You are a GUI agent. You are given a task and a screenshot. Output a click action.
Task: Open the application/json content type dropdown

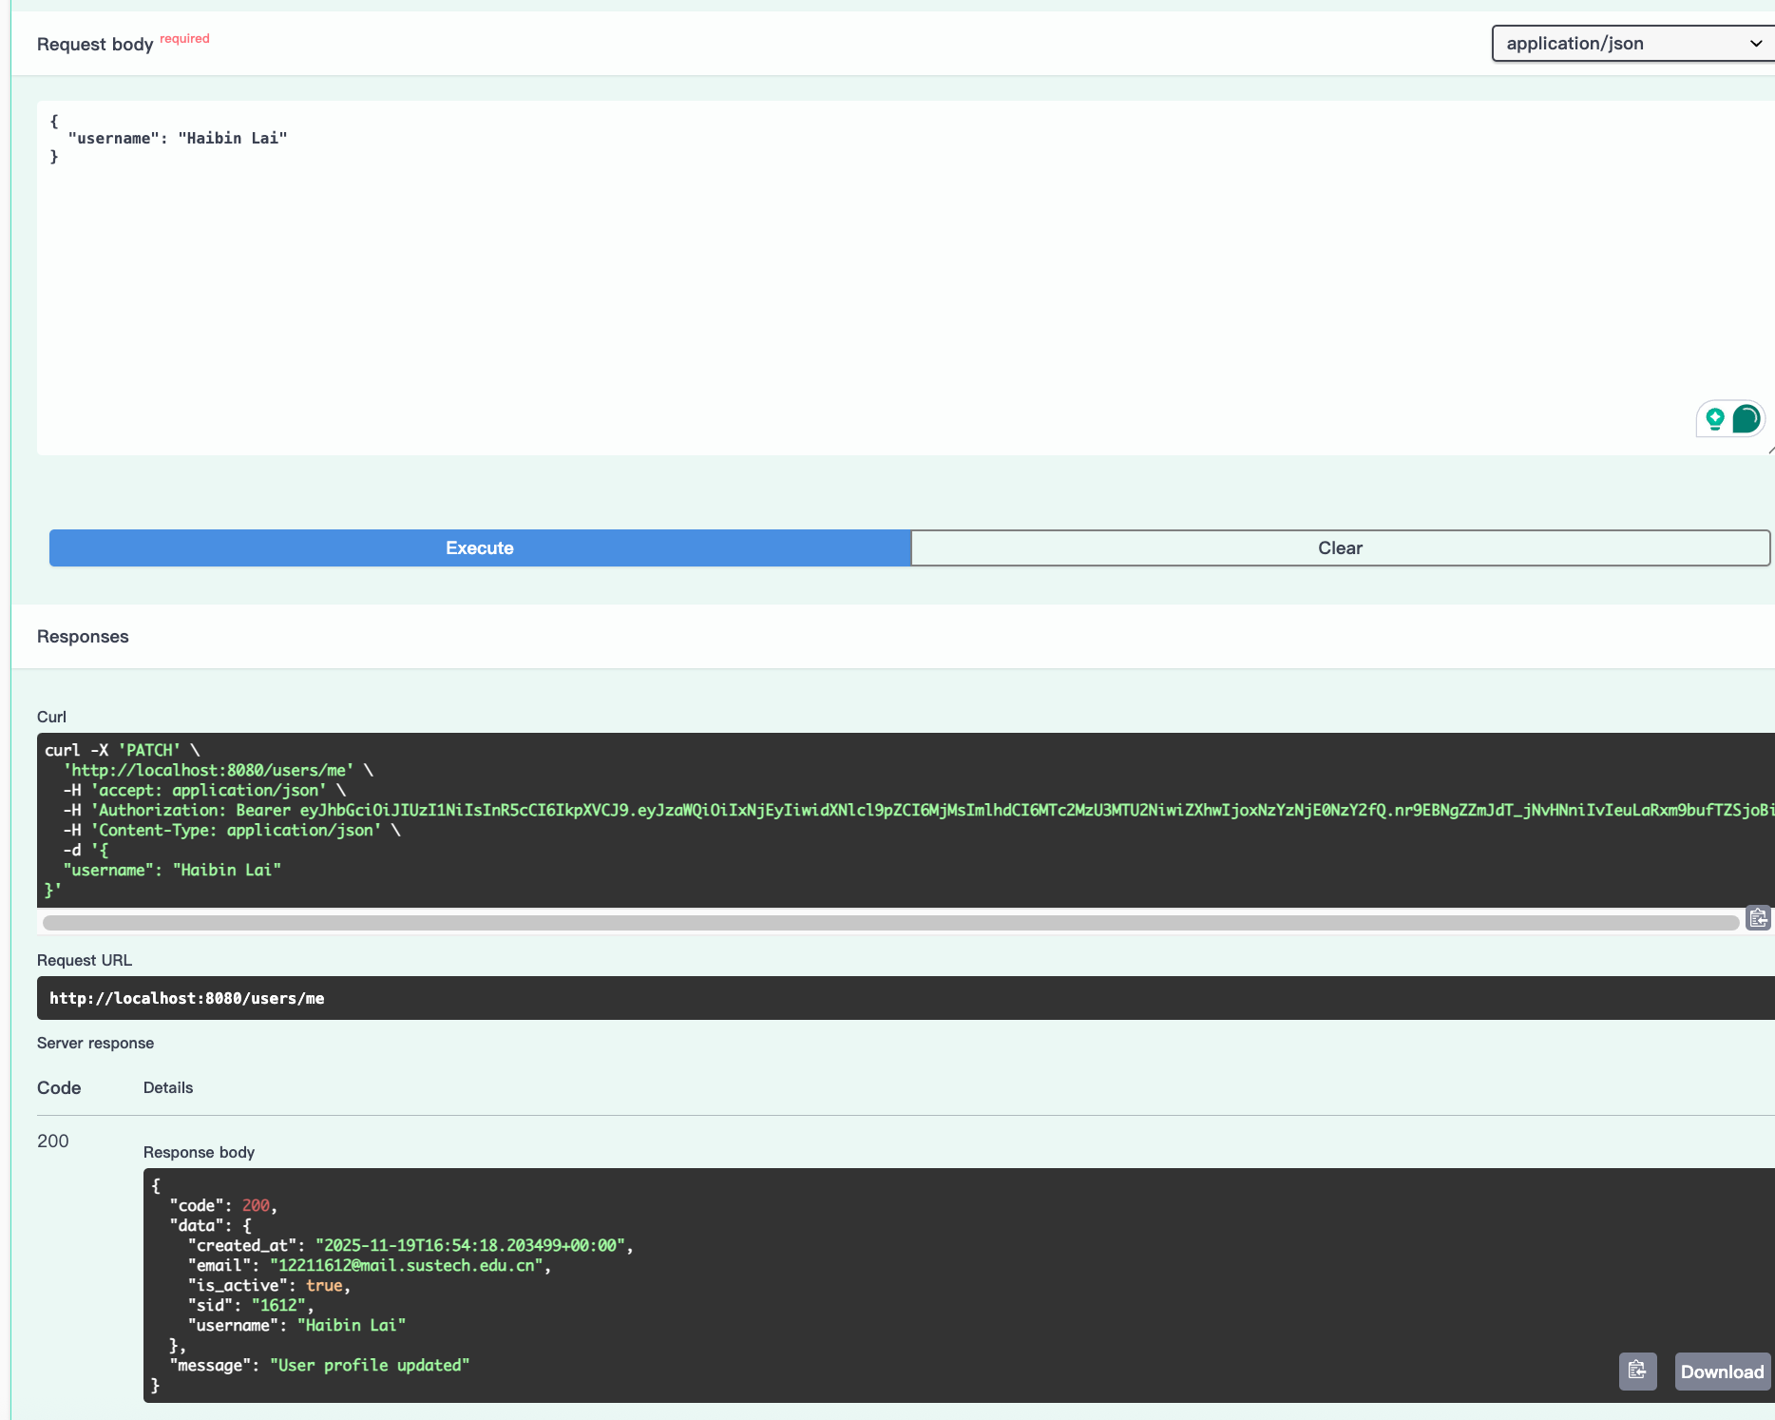pos(1631,44)
